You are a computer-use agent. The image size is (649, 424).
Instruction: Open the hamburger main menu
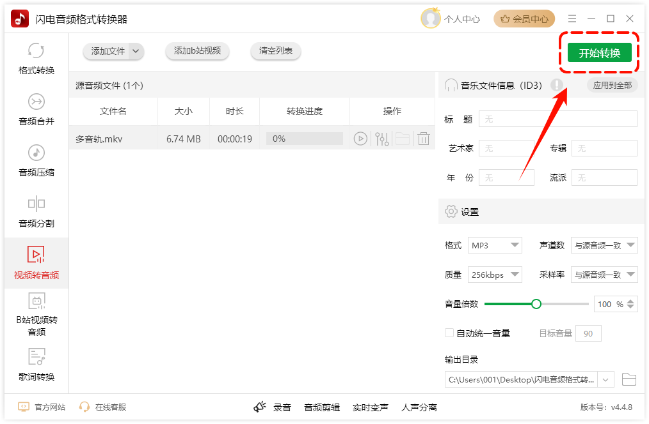[572, 19]
